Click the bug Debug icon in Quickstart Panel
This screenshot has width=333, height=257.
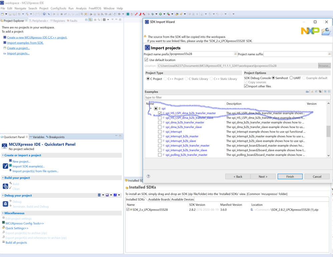(5, 204)
